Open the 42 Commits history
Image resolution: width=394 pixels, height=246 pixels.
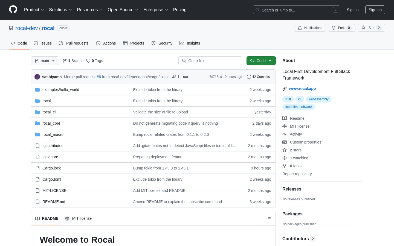[x=258, y=77]
